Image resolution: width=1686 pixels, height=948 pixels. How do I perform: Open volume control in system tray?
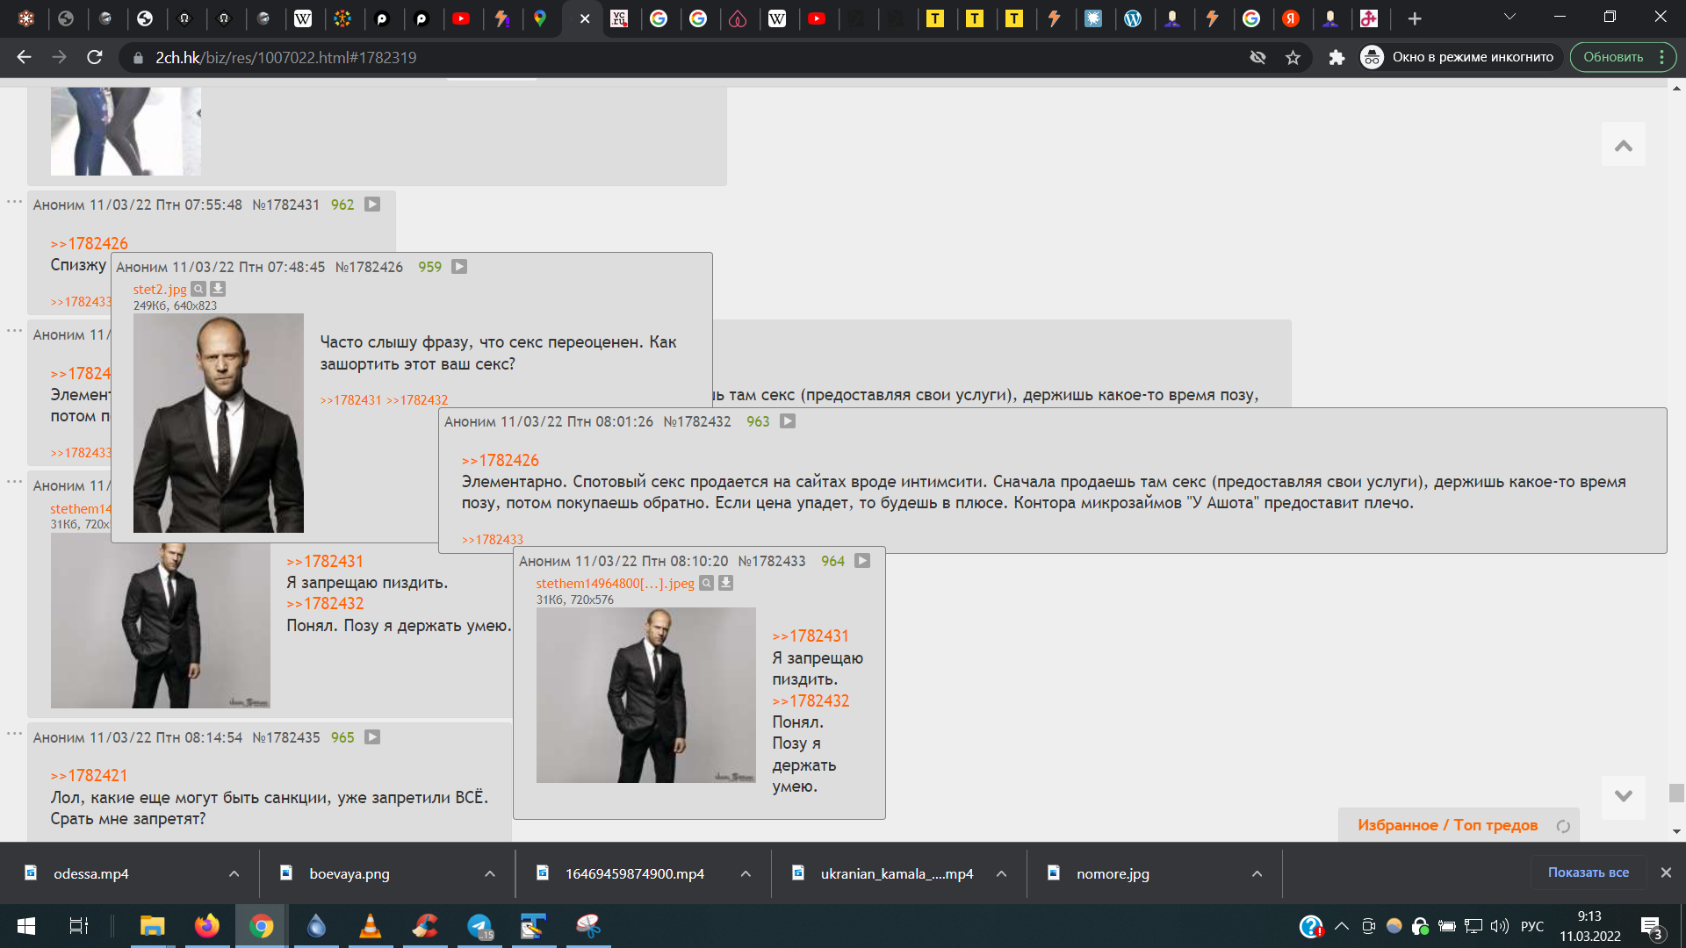[x=1500, y=926]
